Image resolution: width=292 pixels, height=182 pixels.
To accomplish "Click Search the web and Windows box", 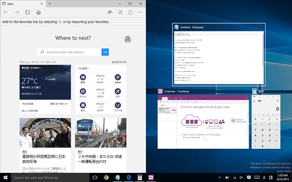I will click(x=50, y=177).
